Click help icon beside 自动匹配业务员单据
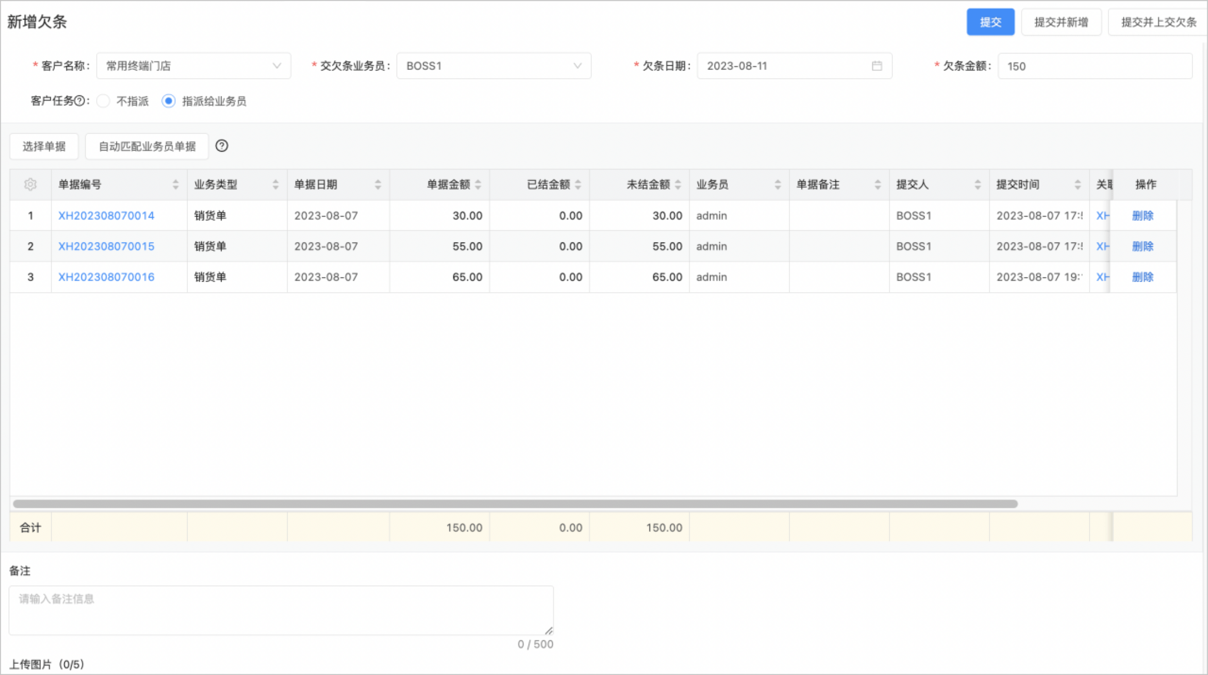The height and width of the screenshot is (675, 1208). point(222,146)
